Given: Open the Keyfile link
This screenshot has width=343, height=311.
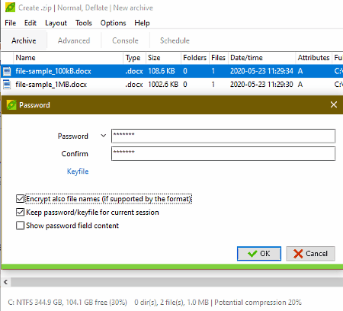Looking at the screenshot, I should coord(78,172).
